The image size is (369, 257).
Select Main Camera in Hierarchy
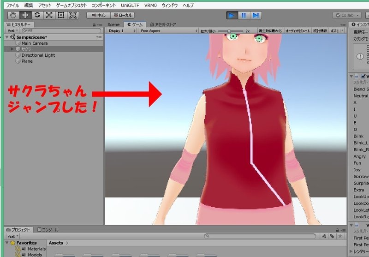tap(54, 43)
